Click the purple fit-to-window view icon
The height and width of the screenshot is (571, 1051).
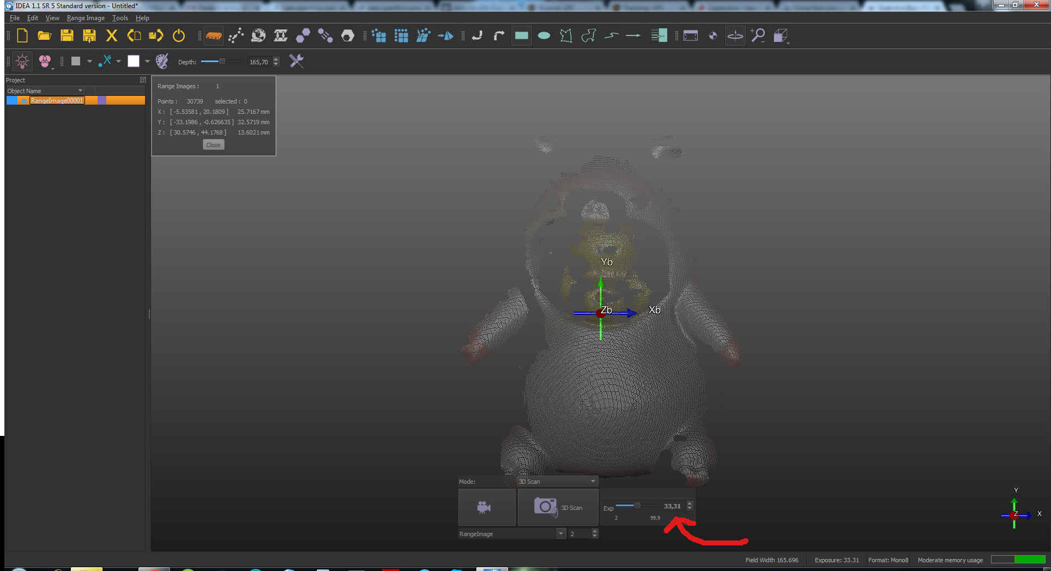click(x=691, y=36)
